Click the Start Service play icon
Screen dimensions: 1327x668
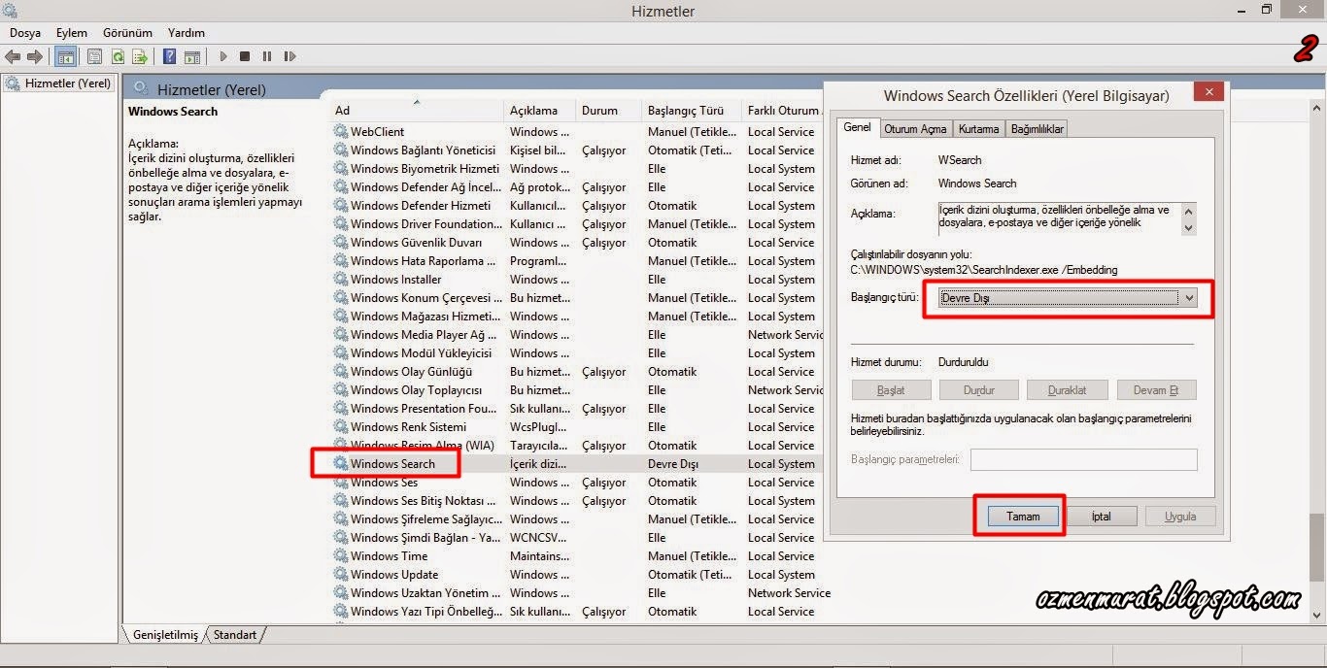point(223,56)
